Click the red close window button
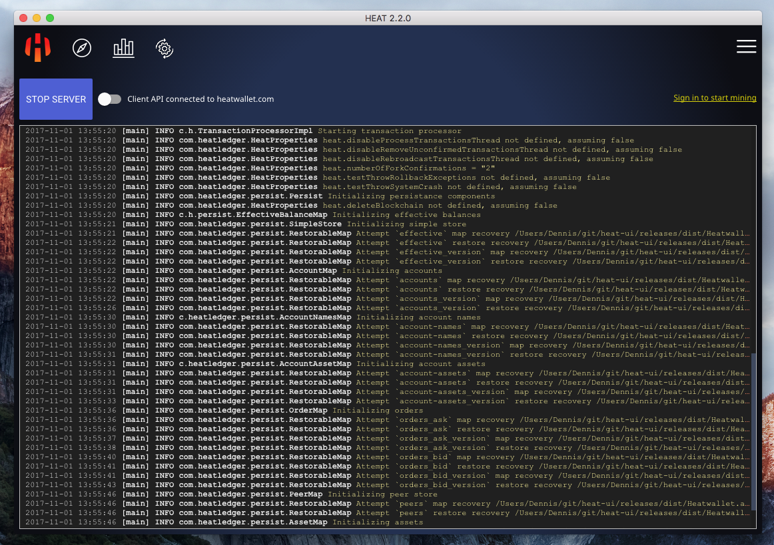774x545 pixels. [x=23, y=18]
